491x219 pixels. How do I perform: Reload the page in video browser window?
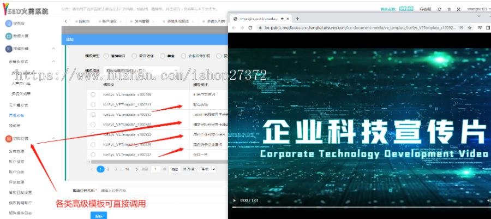[250, 27]
